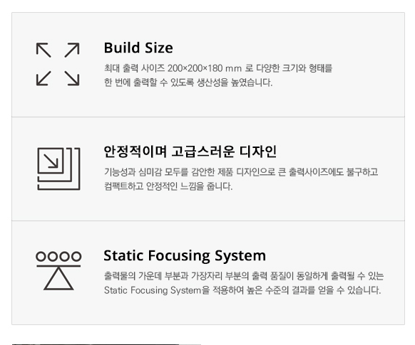Click the line 컴팩트하고 안정적인 느낌을 줍니다
The height and width of the screenshot is (345, 415).
point(168,186)
